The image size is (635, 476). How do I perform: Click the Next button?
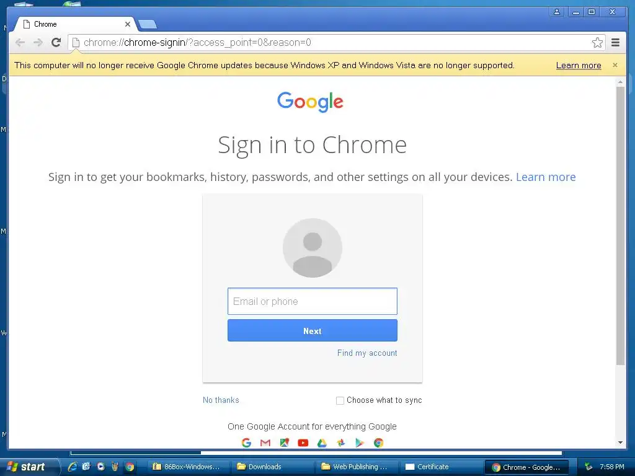coord(313,331)
